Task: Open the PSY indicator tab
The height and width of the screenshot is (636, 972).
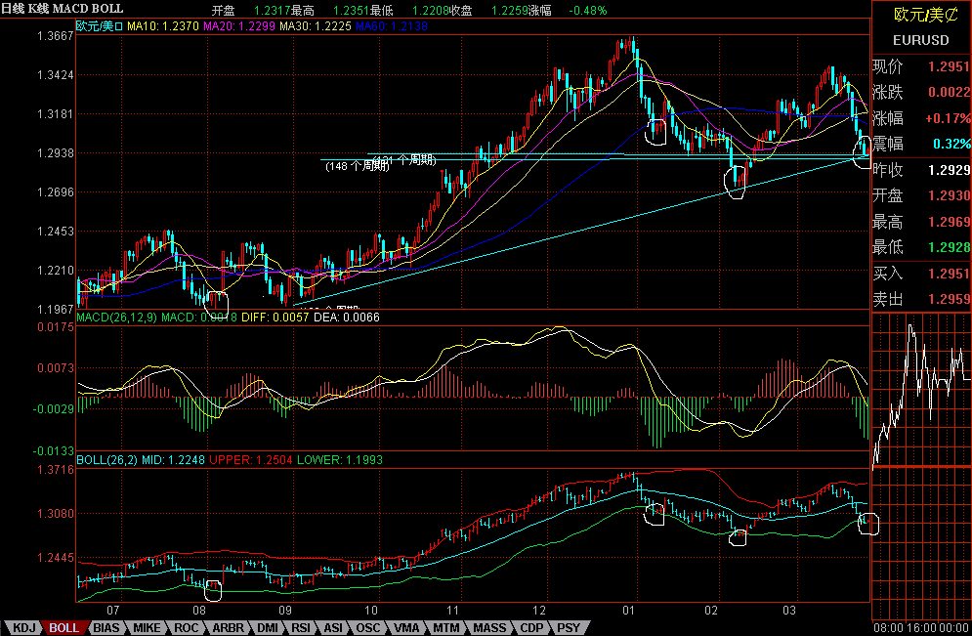Action: (x=569, y=628)
